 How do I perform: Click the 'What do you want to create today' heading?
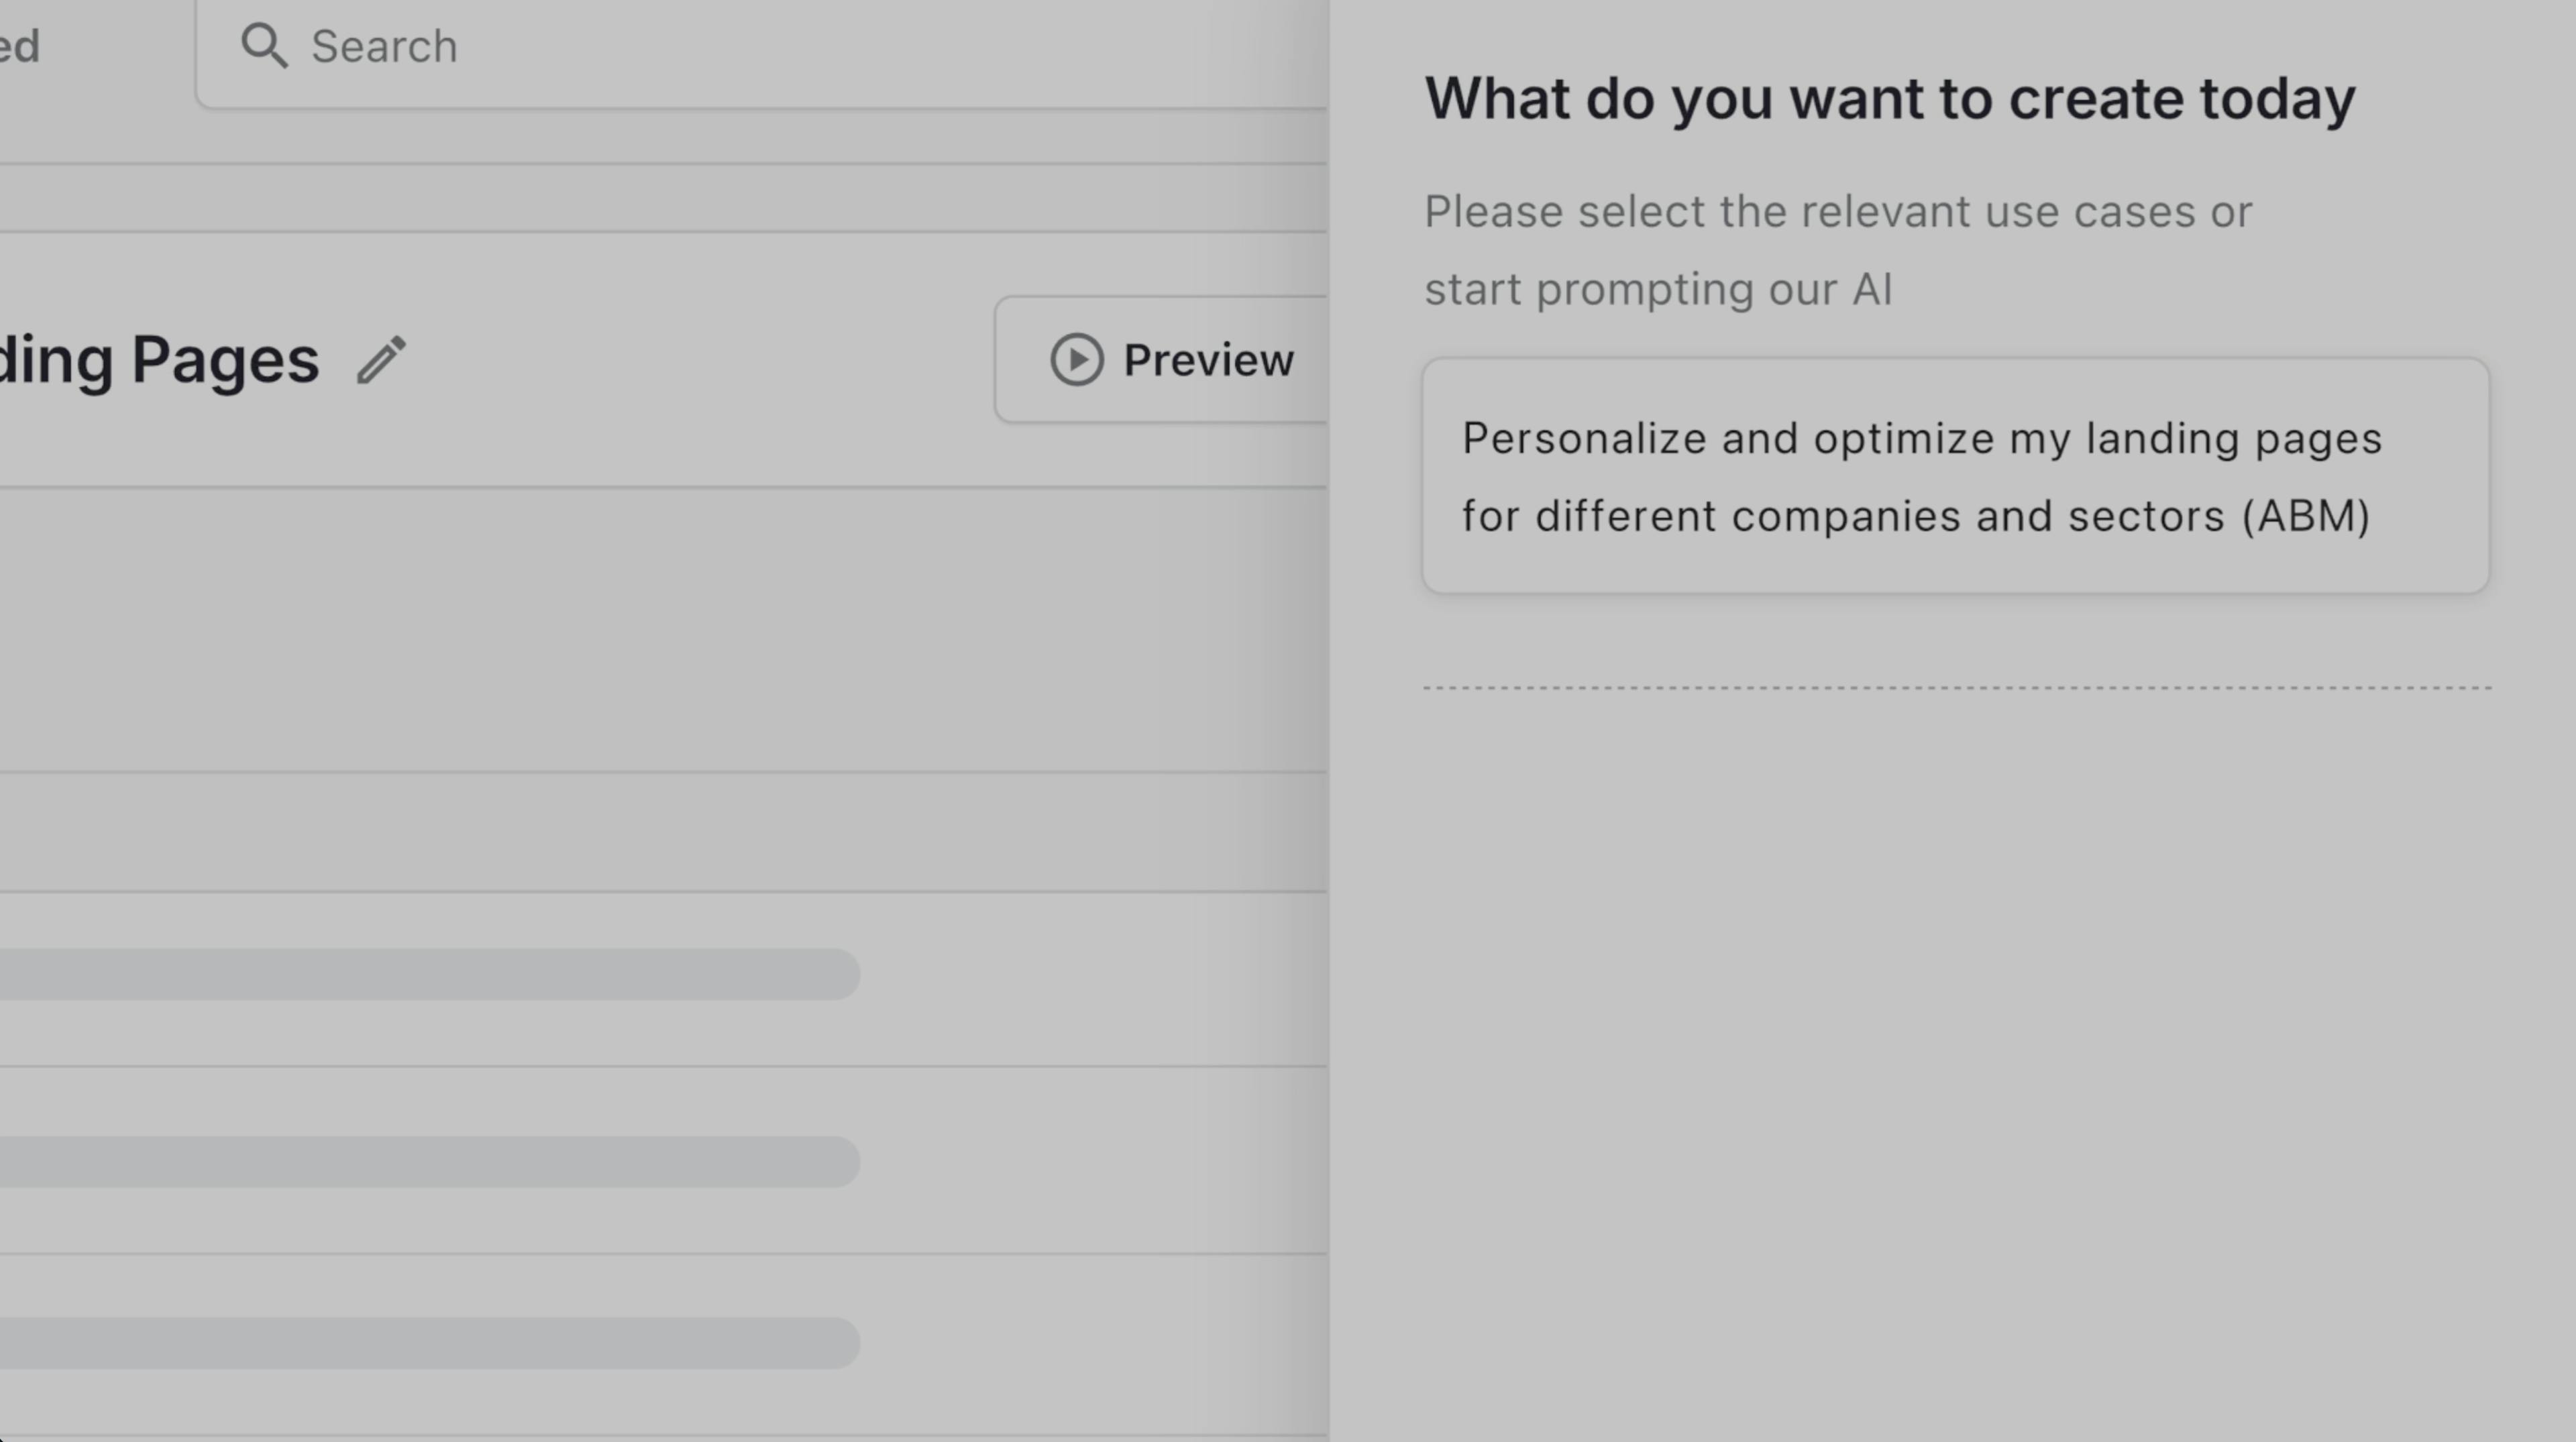click(x=1890, y=99)
